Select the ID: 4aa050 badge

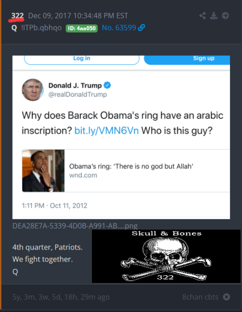82,28
